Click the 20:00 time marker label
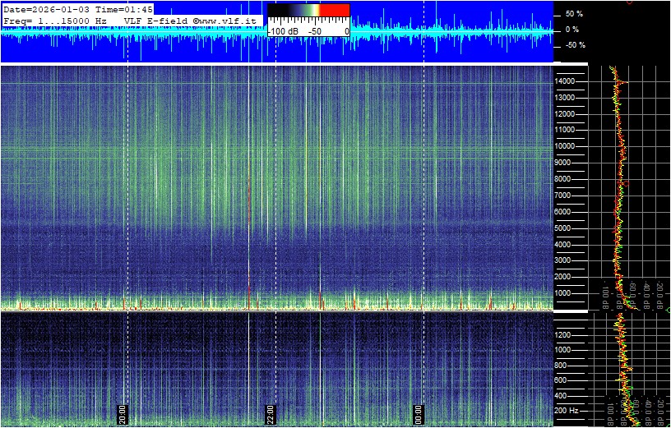 coord(123,412)
